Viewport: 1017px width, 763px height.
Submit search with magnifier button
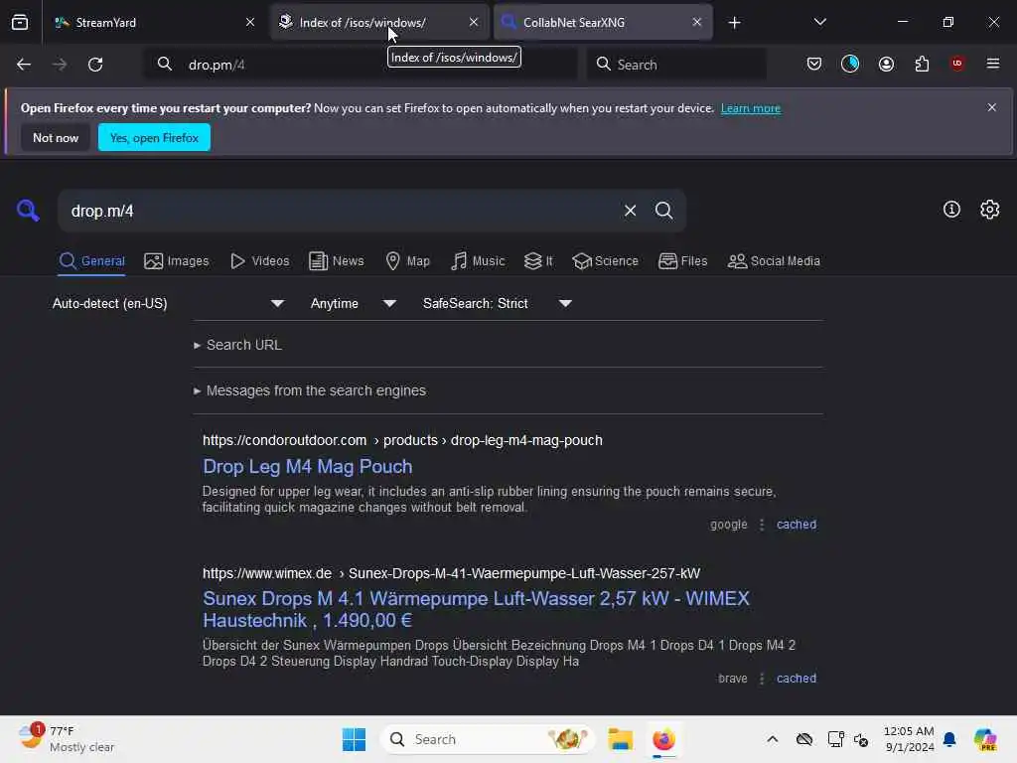tap(663, 211)
